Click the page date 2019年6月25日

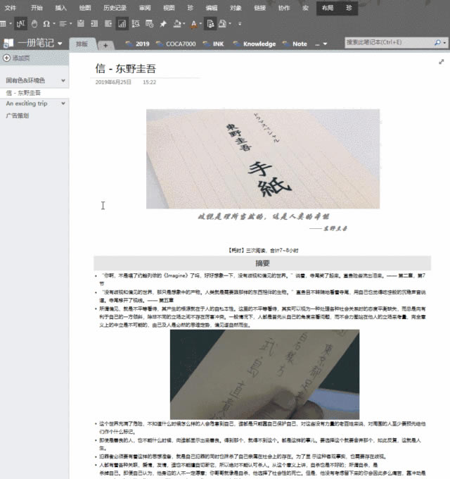(x=113, y=82)
